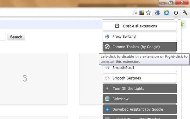Restore down the Chrome window
Image resolution: width=190 pixels, height=119 pixels.
coord(171,3)
